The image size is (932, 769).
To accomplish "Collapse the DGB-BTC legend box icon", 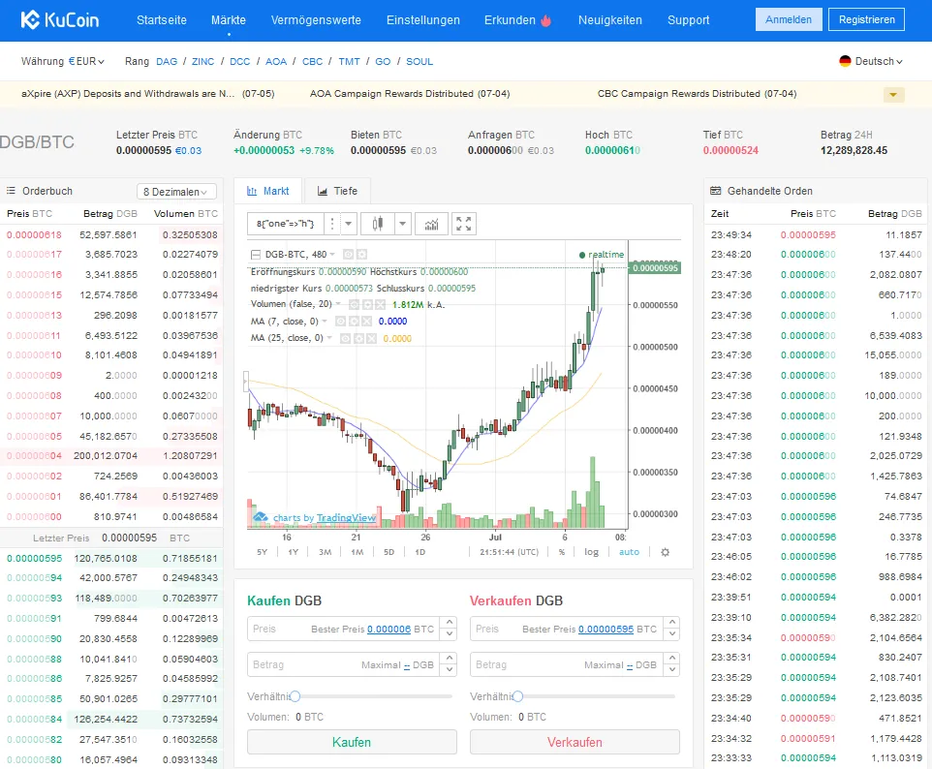I will tap(256, 255).
